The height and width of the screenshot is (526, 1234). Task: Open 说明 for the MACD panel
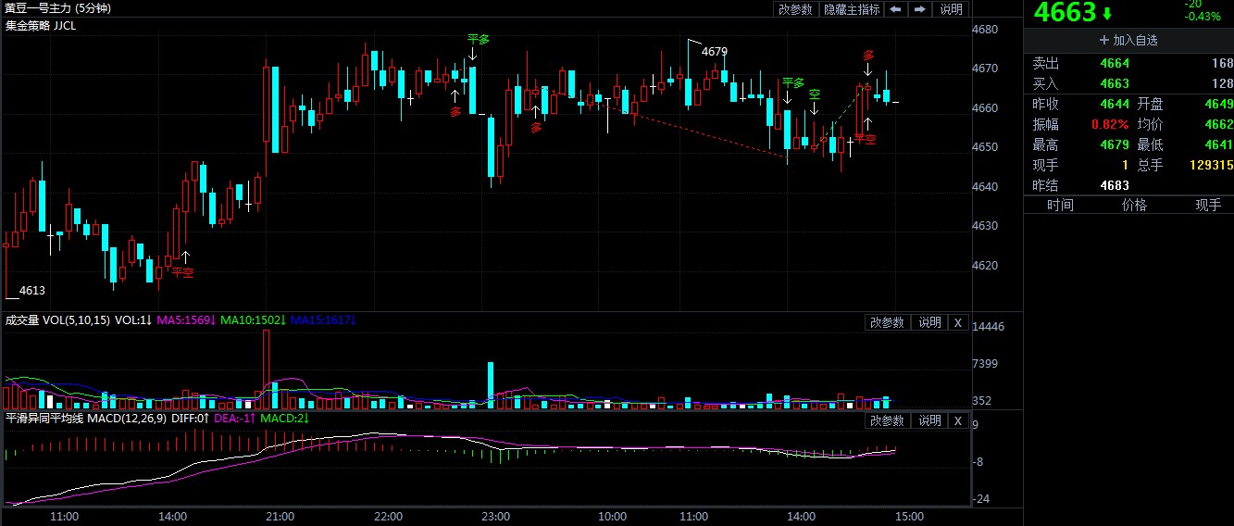tap(929, 420)
